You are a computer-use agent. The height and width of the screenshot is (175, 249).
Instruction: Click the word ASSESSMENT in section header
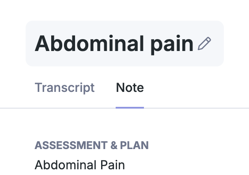pos(71,145)
